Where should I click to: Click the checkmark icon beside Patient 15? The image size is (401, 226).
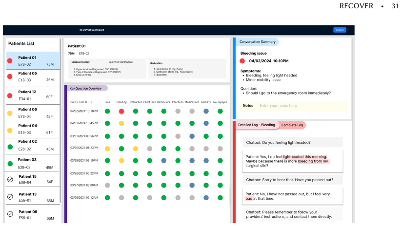pyautogui.click(x=10, y=179)
